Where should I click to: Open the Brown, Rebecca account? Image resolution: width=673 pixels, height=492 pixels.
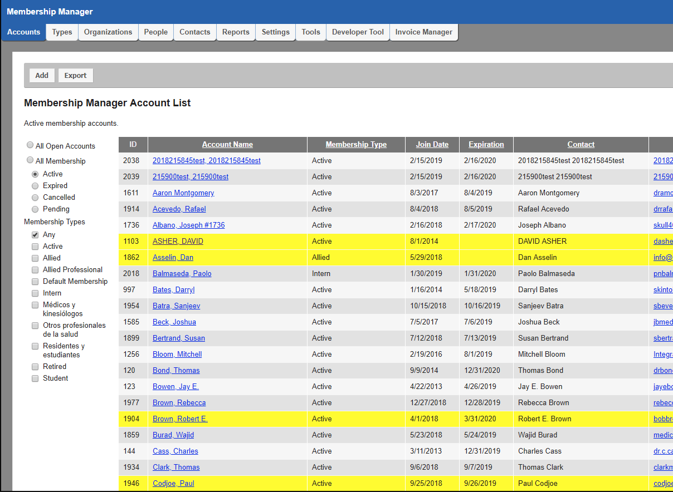point(179,403)
